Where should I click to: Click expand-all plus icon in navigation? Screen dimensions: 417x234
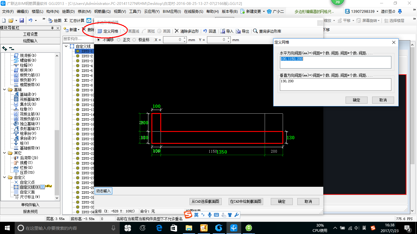coord(4,48)
